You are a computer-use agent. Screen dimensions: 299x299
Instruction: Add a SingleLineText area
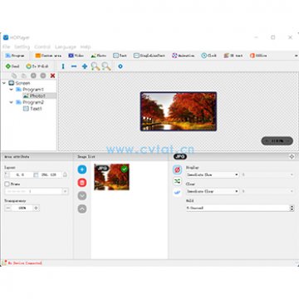pos(149,56)
